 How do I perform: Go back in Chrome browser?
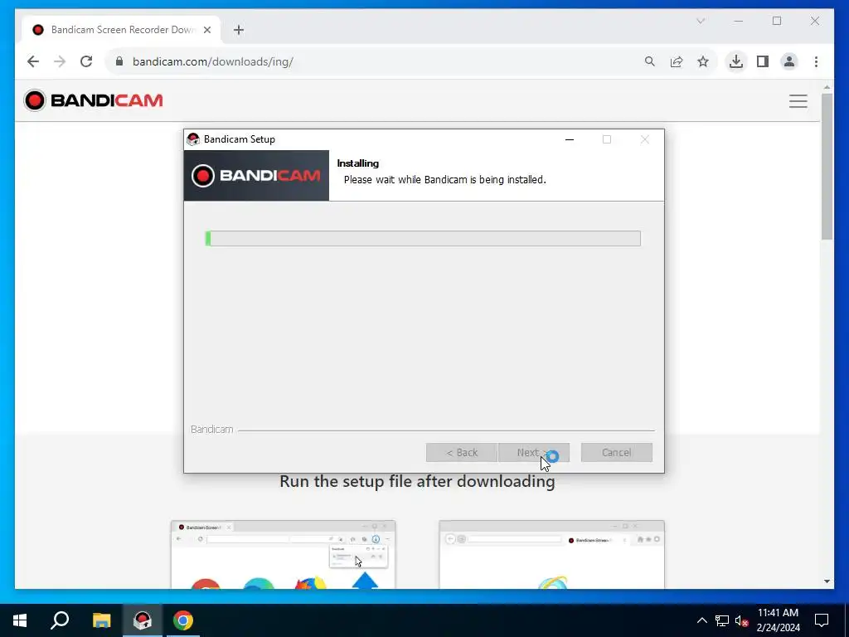(33, 61)
